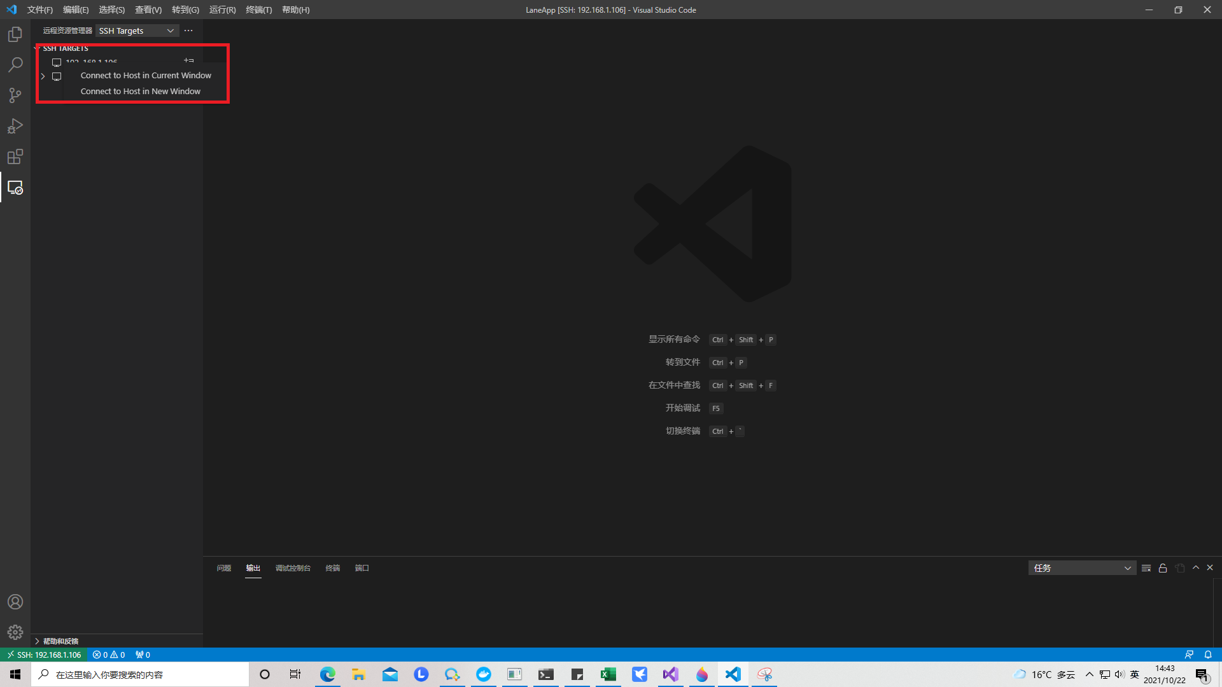The width and height of the screenshot is (1222, 687).
Task: Switch to the 端口 panel tab
Action: pyautogui.click(x=362, y=568)
